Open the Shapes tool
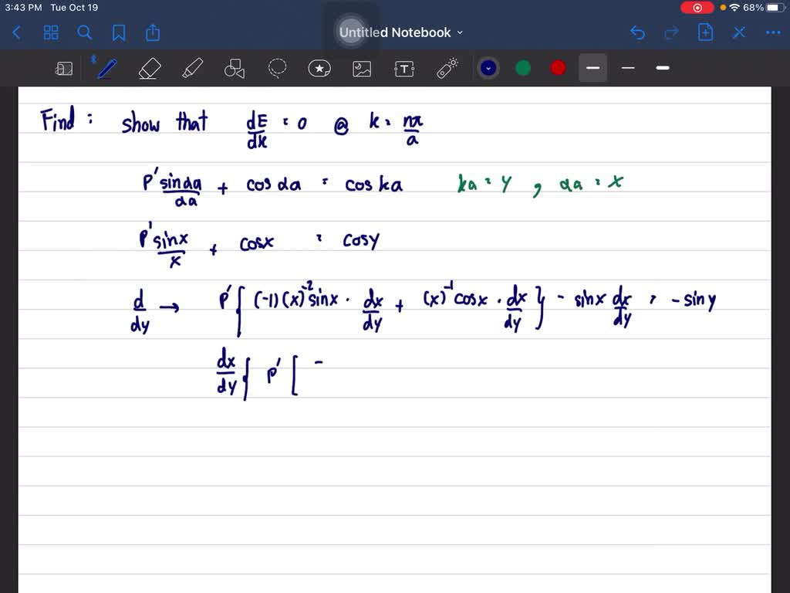 click(235, 68)
